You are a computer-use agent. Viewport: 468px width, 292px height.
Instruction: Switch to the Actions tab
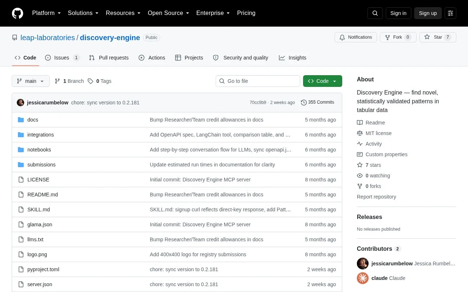pos(152,58)
